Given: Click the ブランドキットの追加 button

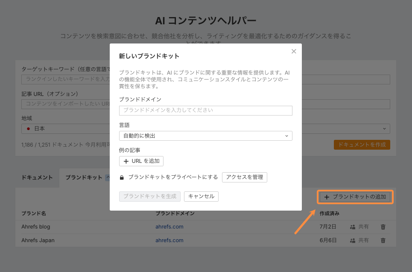Looking at the screenshot, I should pos(355,197).
